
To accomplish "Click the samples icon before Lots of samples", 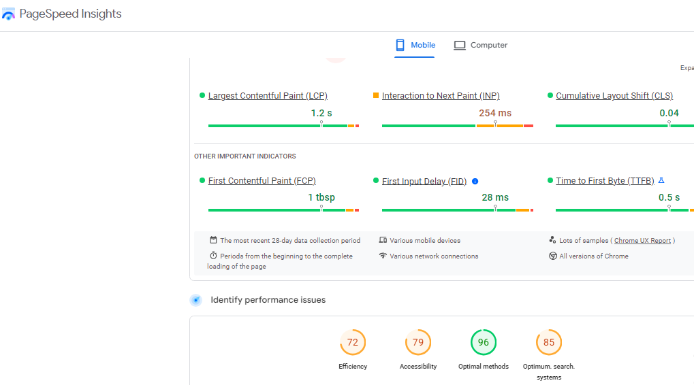I will [552, 240].
